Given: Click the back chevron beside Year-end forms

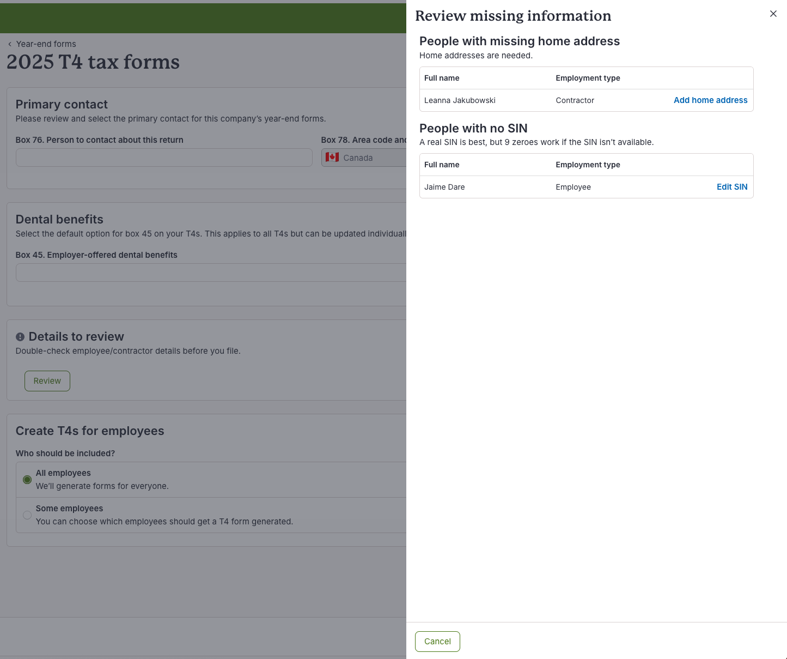Looking at the screenshot, I should (10, 44).
